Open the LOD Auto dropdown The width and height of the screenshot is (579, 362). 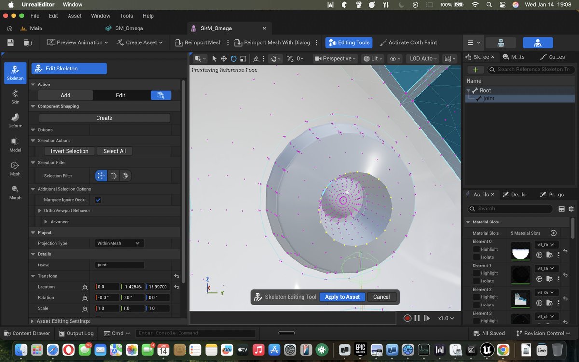pos(424,58)
